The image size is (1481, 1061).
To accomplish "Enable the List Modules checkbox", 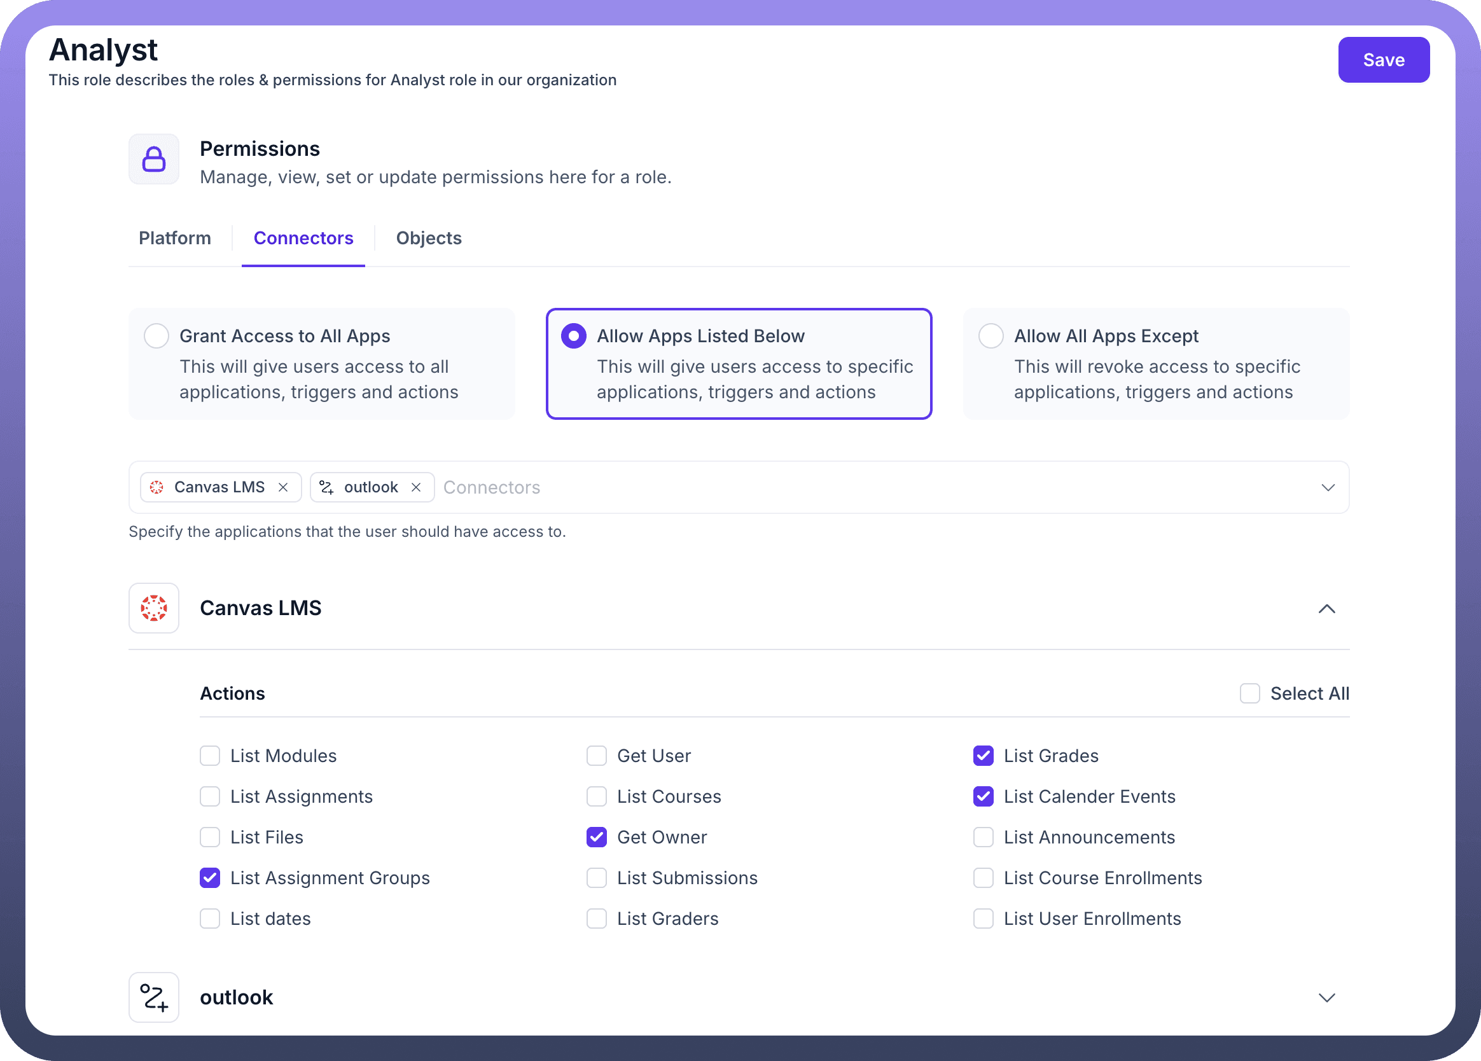I will tap(209, 756).
